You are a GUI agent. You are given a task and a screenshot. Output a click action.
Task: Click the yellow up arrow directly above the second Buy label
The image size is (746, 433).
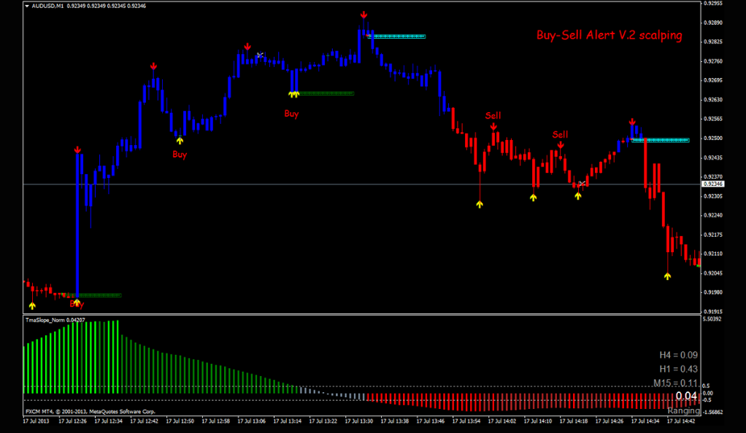180,140
